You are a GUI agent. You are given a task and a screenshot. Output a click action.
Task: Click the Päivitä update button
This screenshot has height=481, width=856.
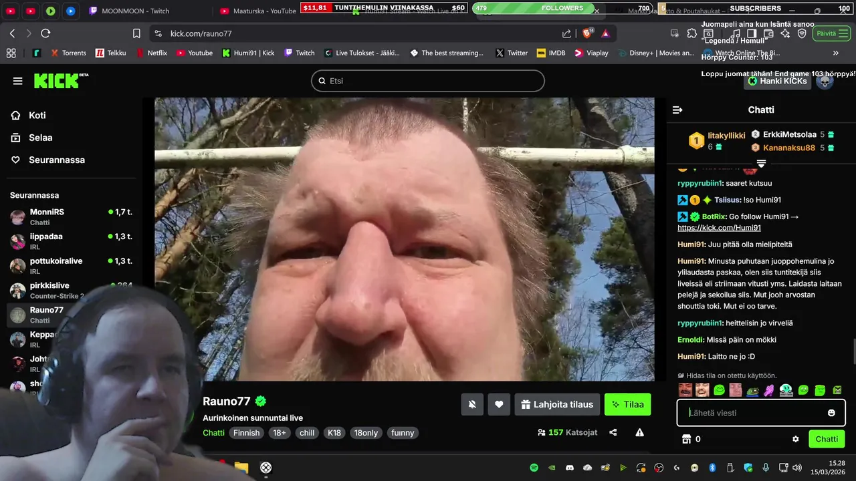point(831,33)
